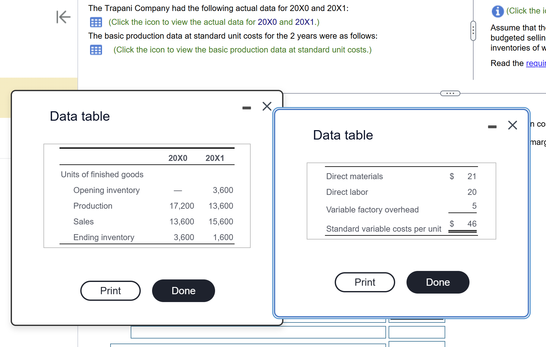Viewport: 546px width, 347px height.
Task: Minimize the Units of finished goods data table
Action: 247,108
